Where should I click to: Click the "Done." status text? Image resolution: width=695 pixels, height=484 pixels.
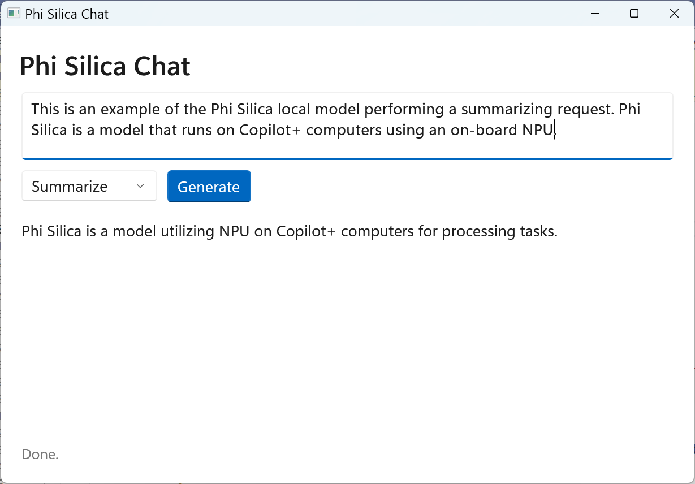[40, 454]
